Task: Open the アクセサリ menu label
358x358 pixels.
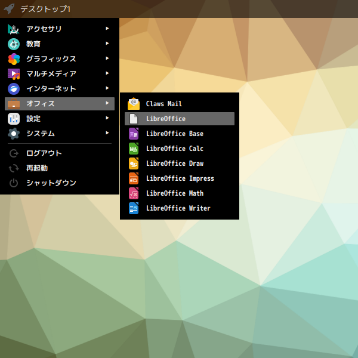Action: tap(44, 29)
